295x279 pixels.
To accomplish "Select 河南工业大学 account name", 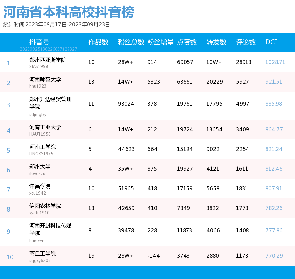I will point(45,127).
